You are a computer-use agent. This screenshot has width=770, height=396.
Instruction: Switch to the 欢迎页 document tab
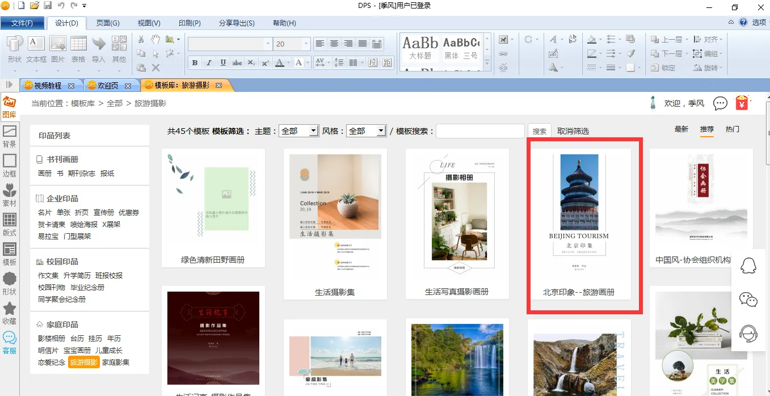[108, 86]
